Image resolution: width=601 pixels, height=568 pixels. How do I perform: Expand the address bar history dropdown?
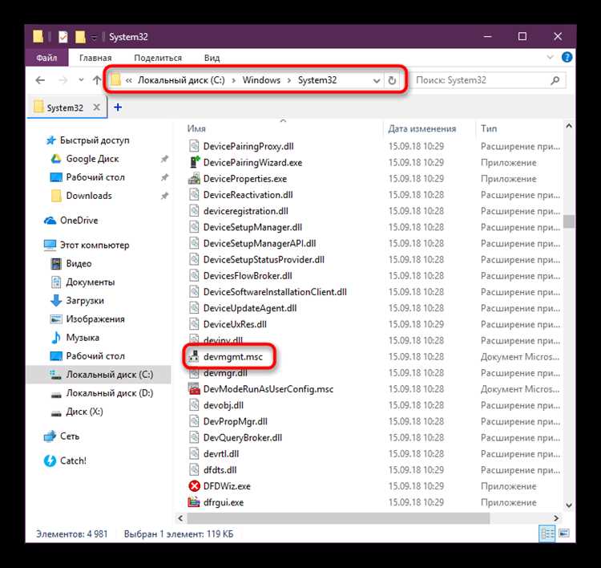pos(377,80)
